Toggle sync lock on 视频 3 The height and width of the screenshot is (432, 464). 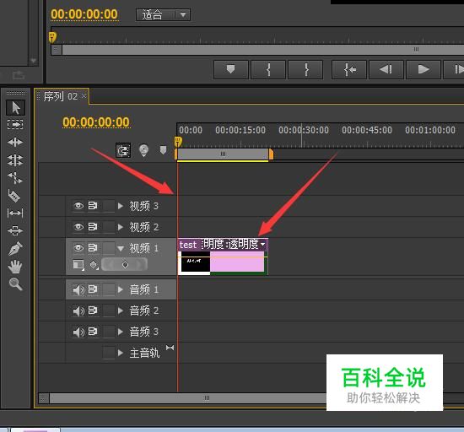point(93,205)
